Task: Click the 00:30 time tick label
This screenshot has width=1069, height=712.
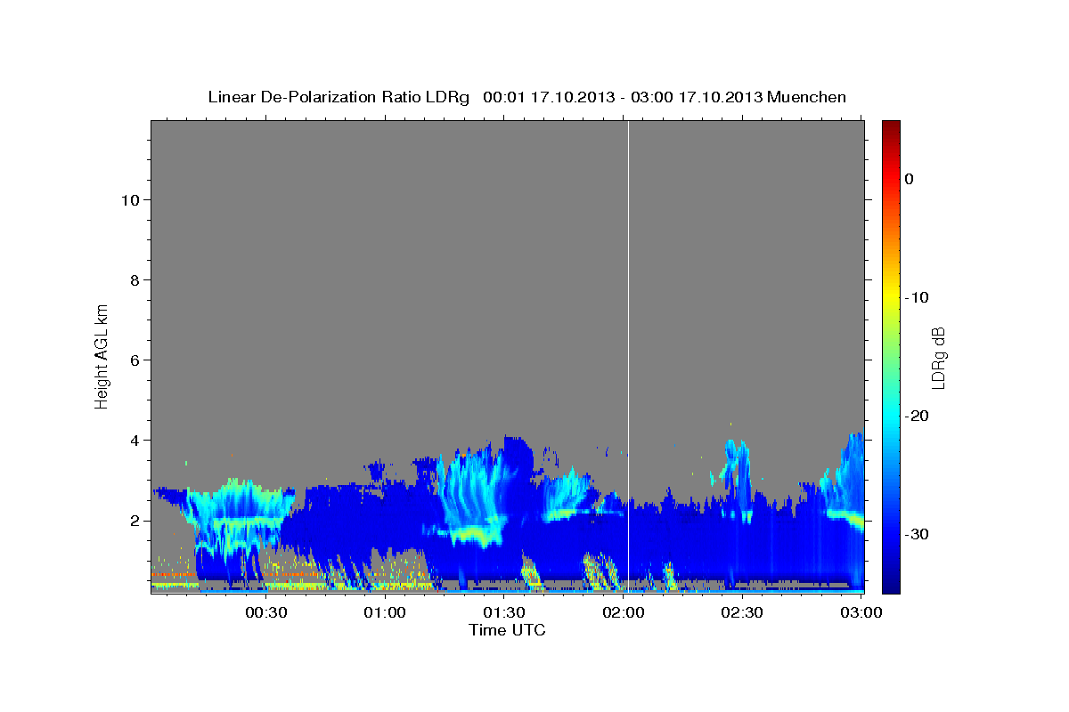Action: (x=265, y=613)
